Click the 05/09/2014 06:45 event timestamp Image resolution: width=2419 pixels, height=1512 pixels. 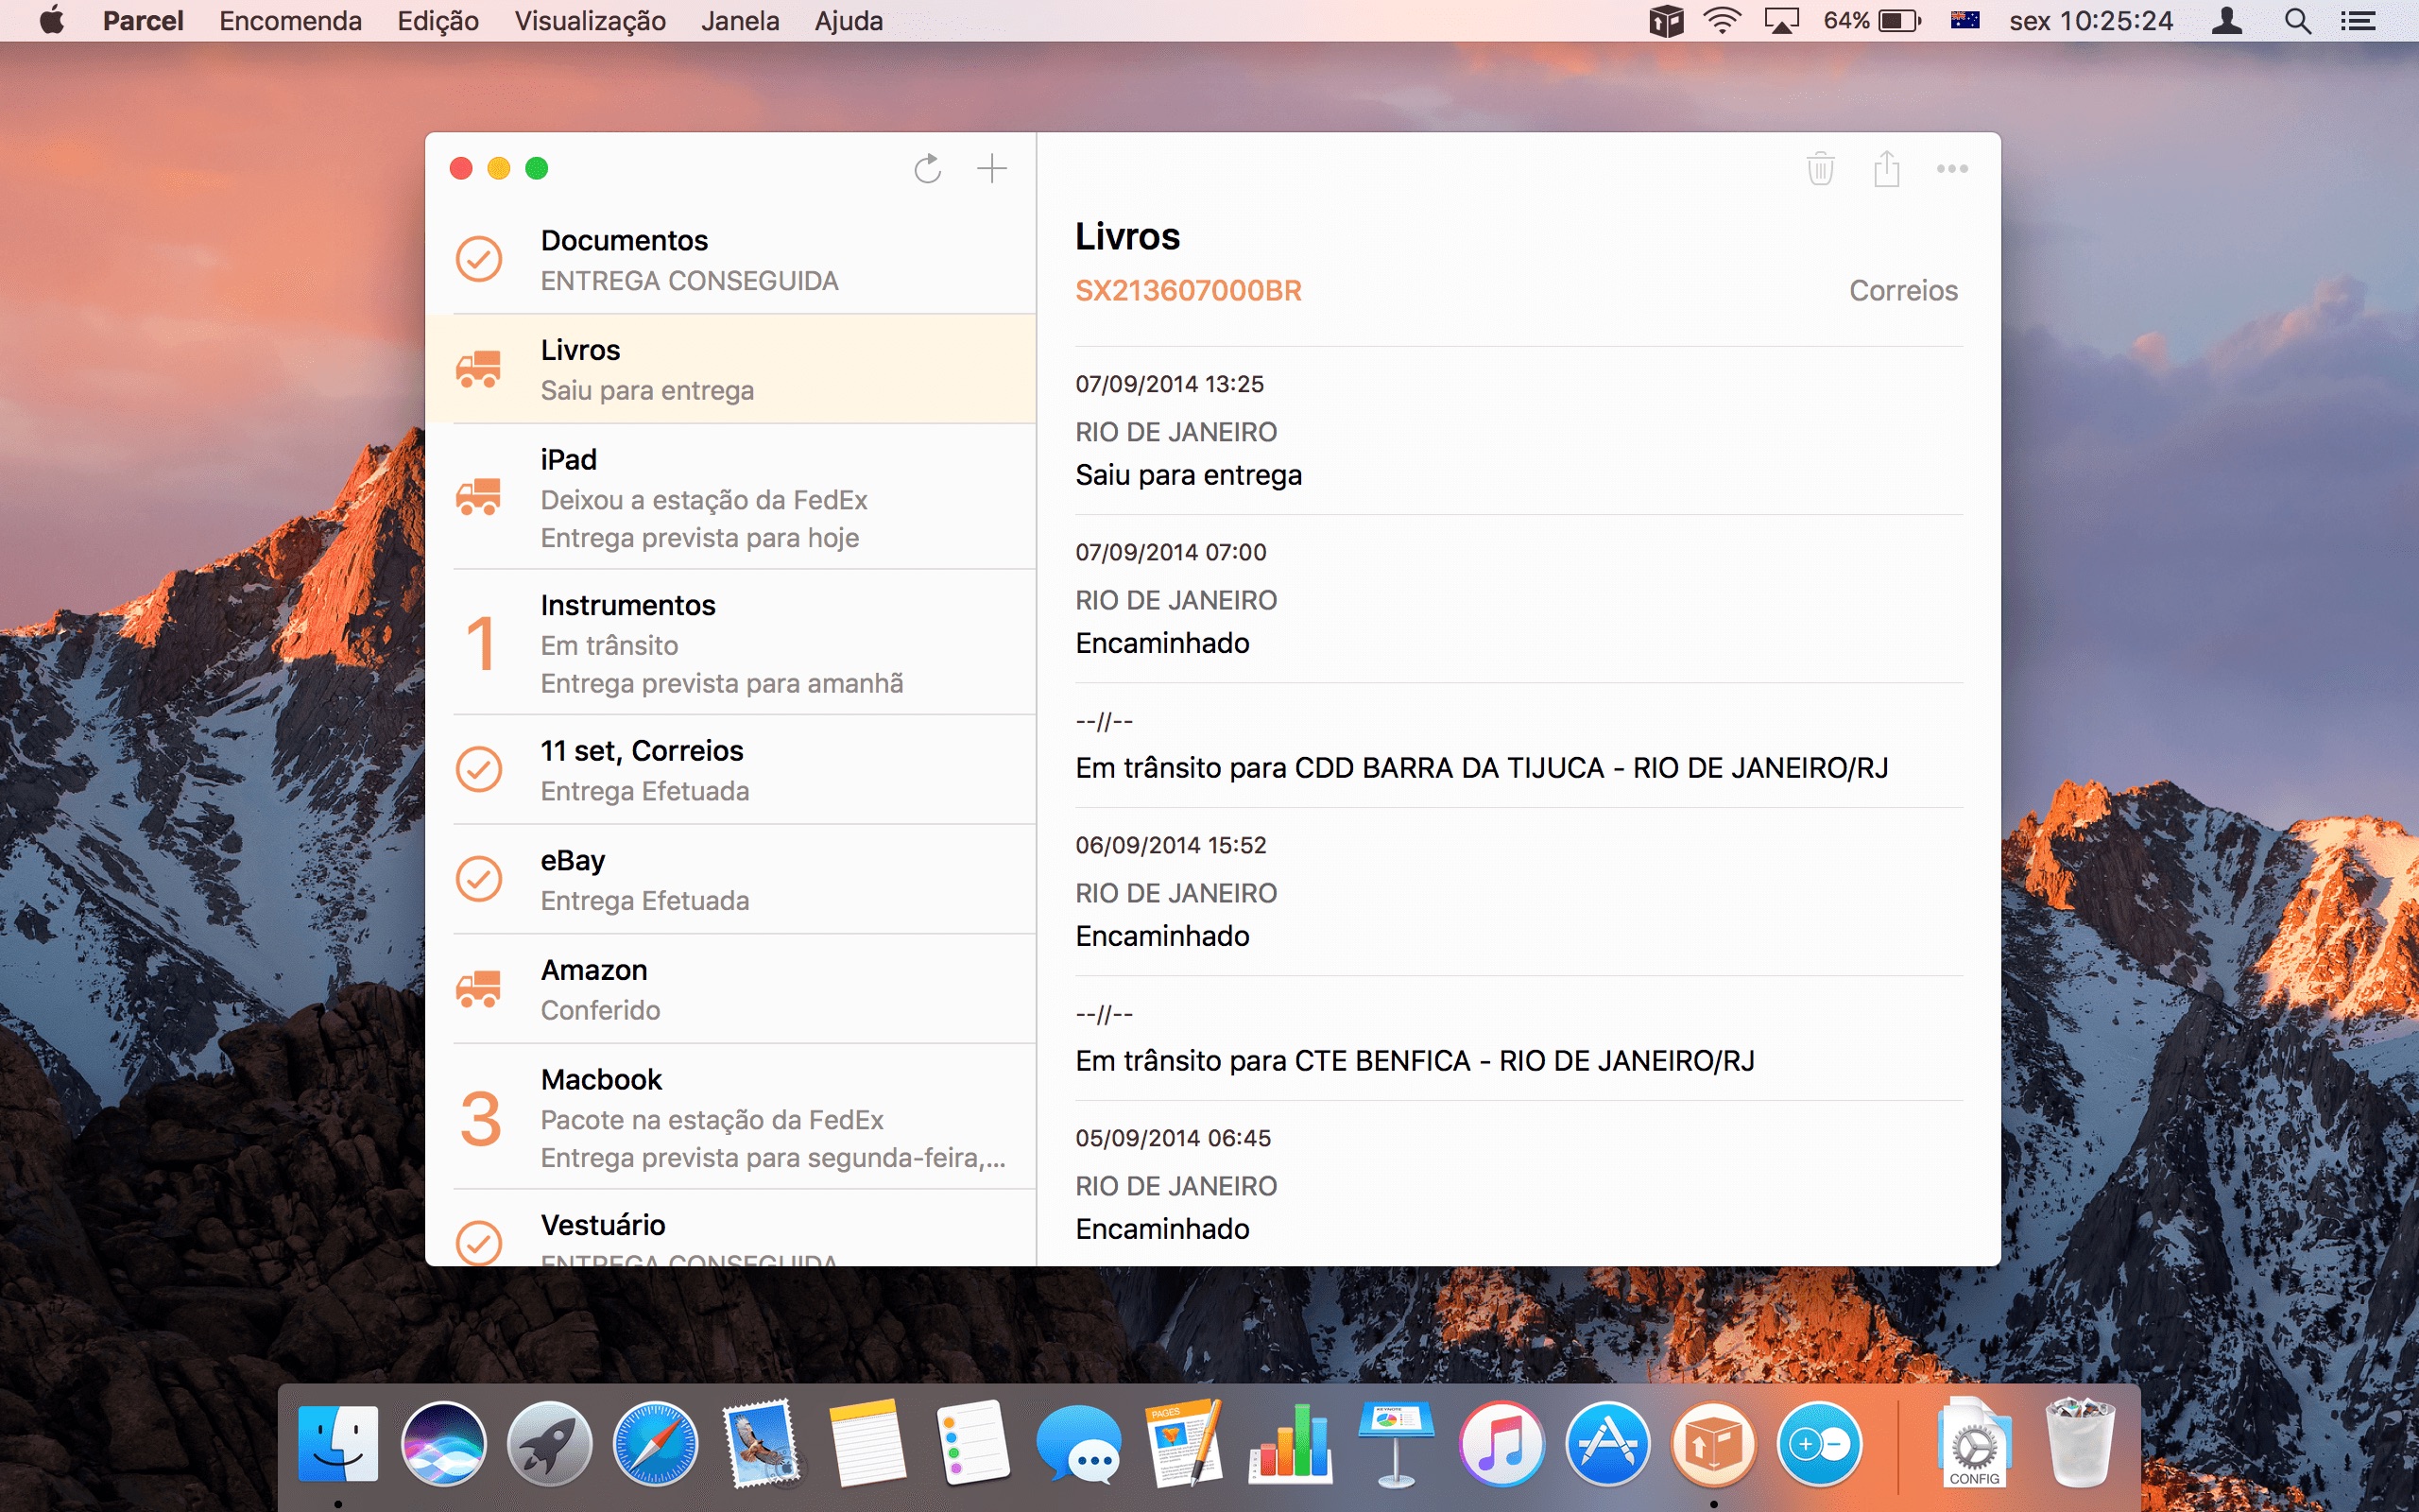[1173, 1138]
